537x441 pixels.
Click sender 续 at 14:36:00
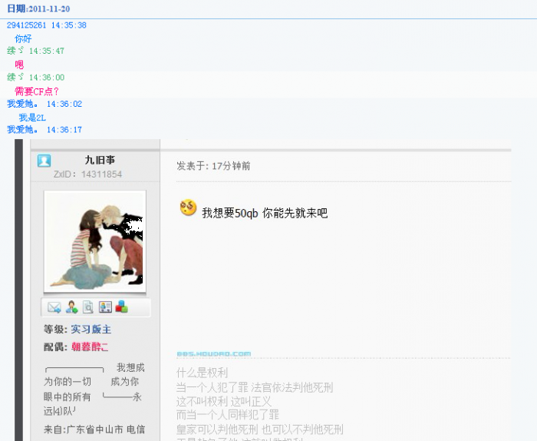click(15, 77)
